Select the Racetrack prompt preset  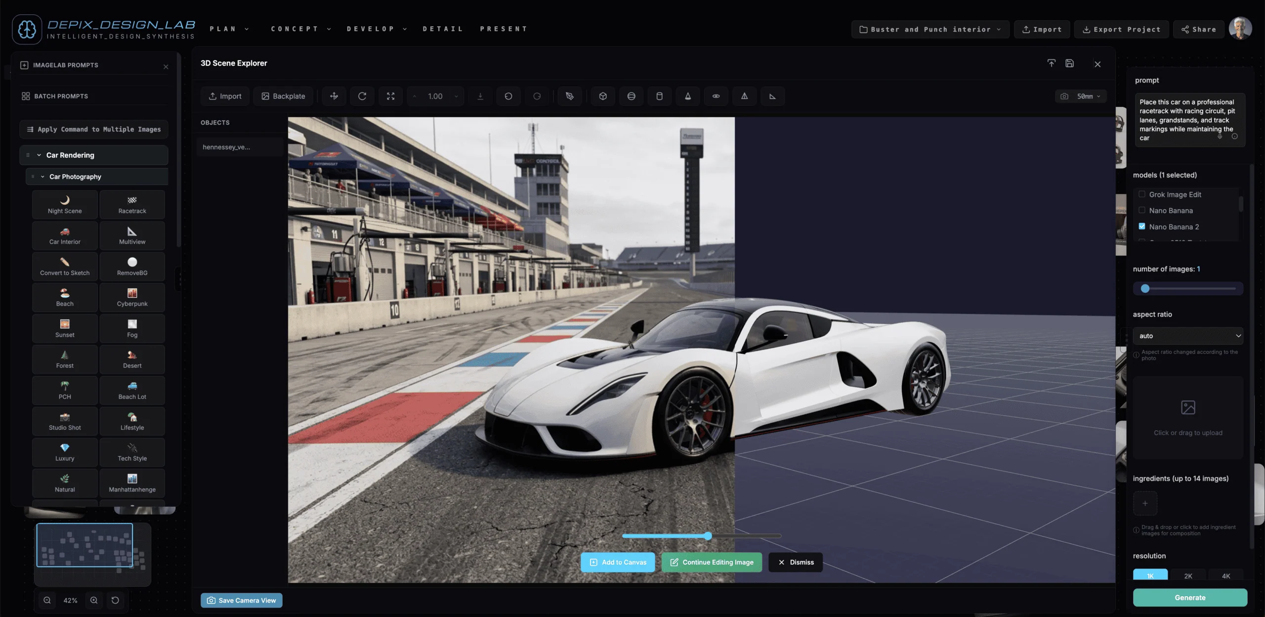pyautogui.click(x=132, y=205)
